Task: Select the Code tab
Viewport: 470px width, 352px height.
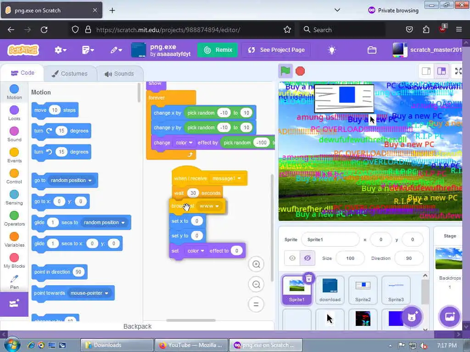Action: pyautogui.click(x=22, y=73)
